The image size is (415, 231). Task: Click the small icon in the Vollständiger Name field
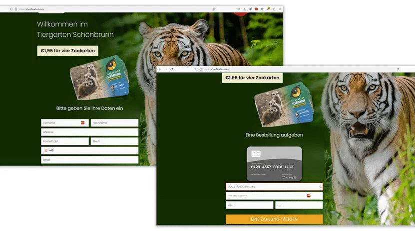pyautogui.click(x=321, y=186)
